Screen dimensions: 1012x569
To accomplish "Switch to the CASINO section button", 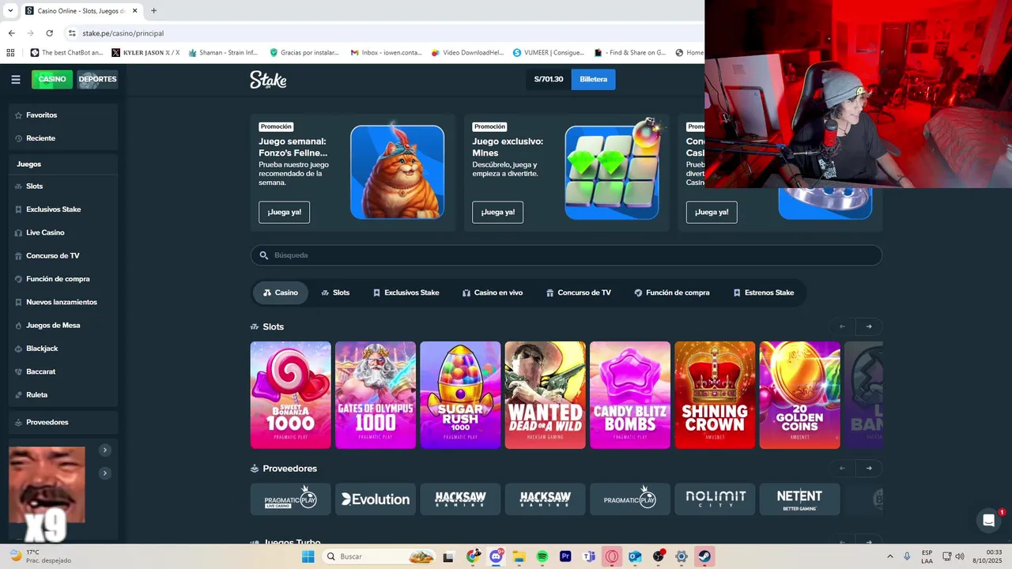I will click(x=52, y=79).
